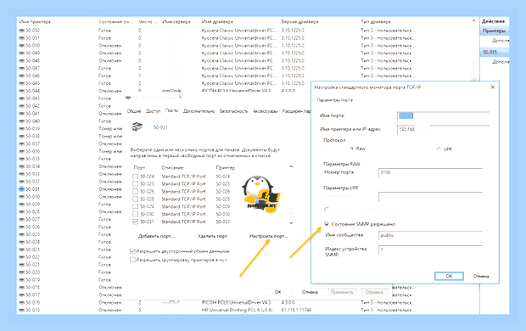Select the printer icon for 50-044 in main list
The image size is (526, 331).
(x=22, y=91)
